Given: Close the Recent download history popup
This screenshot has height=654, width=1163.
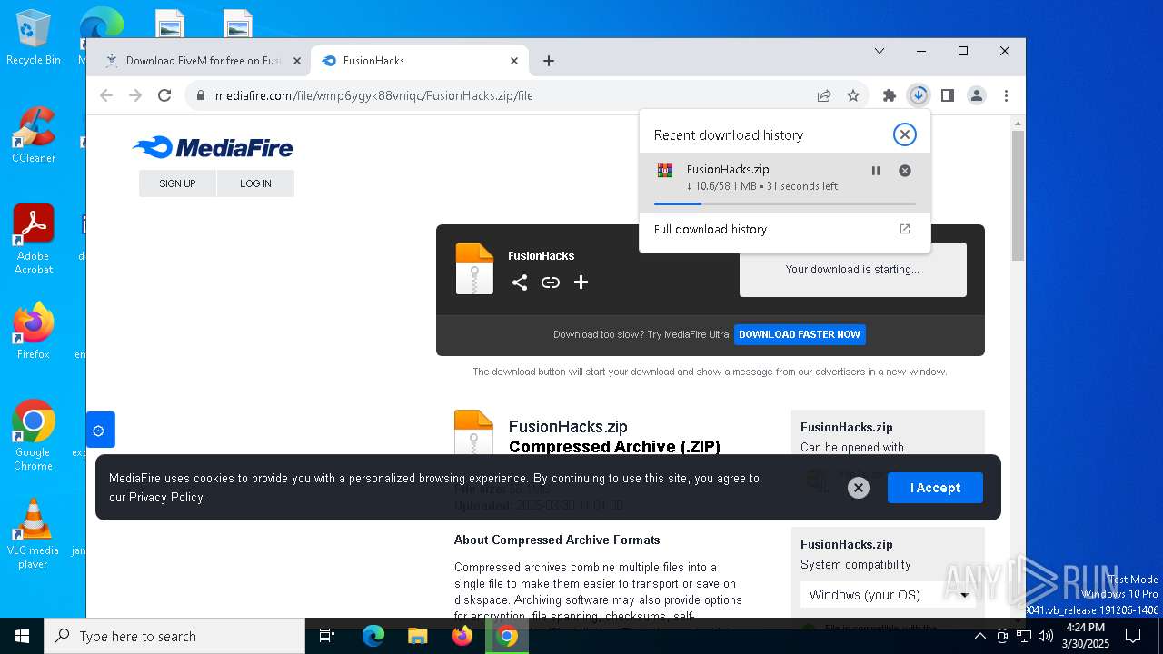Looking at the screenshot, I should tap(904, 134).
